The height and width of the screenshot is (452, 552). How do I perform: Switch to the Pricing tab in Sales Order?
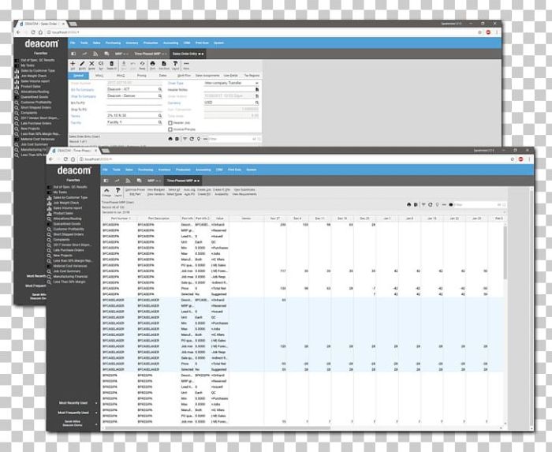pos(141,76)
